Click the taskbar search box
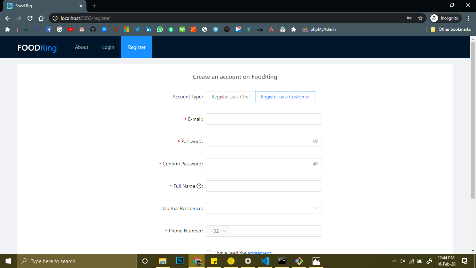Image resolution: width=476 pixels, height=268 pixels. click(x=77, y=261)
